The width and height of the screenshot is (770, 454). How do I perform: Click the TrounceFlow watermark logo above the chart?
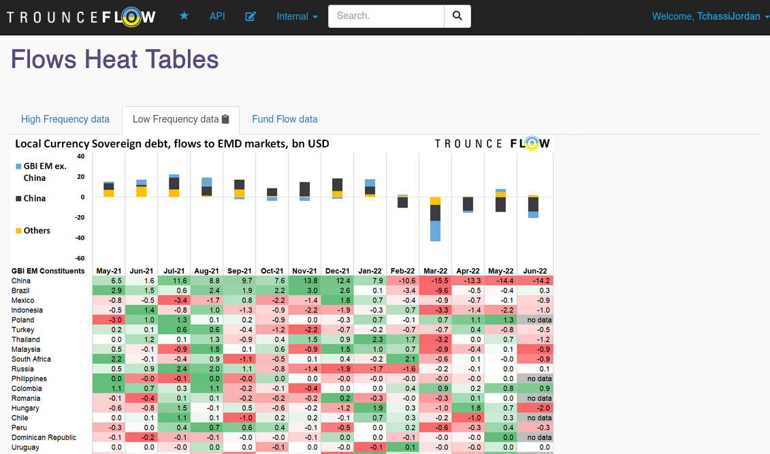pyautogui.click(x=493, y=143)
